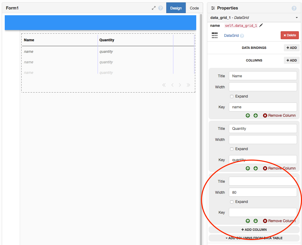The height and width of the screenshot is (245, 302).
Task: Open Add Columns From Data Table dropdown
Action: click(x=254, y=238)
